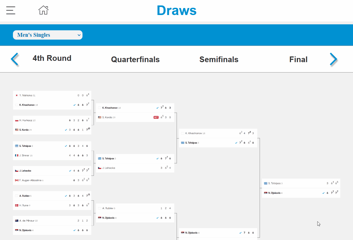Click the left arrow for previous rounds
Screen dimensions: 353x240
15,59
